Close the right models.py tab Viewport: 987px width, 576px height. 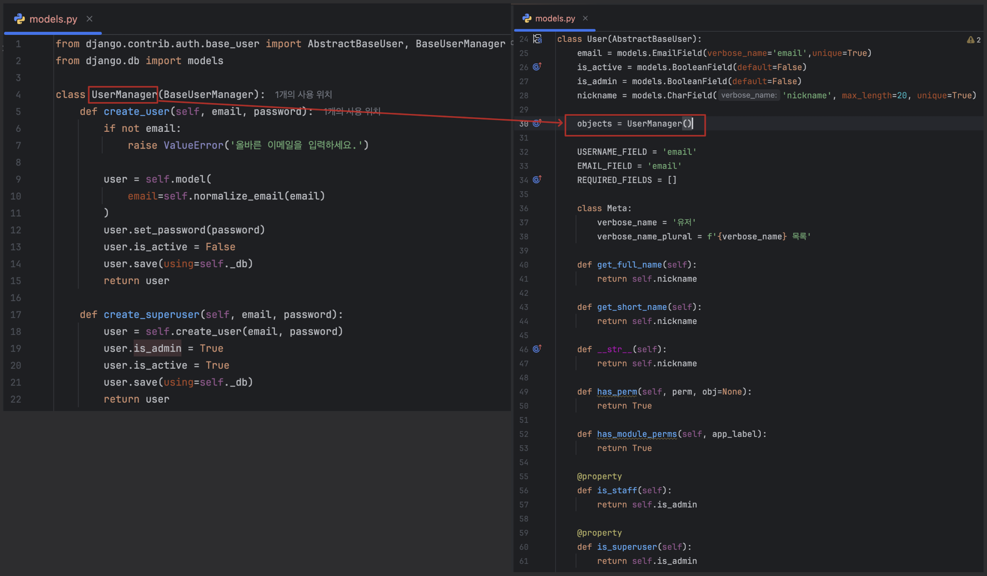[585, 18]
